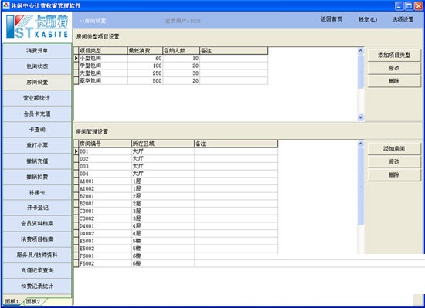Select room C3001 row

pyautogui.click(x=176, y=211)
